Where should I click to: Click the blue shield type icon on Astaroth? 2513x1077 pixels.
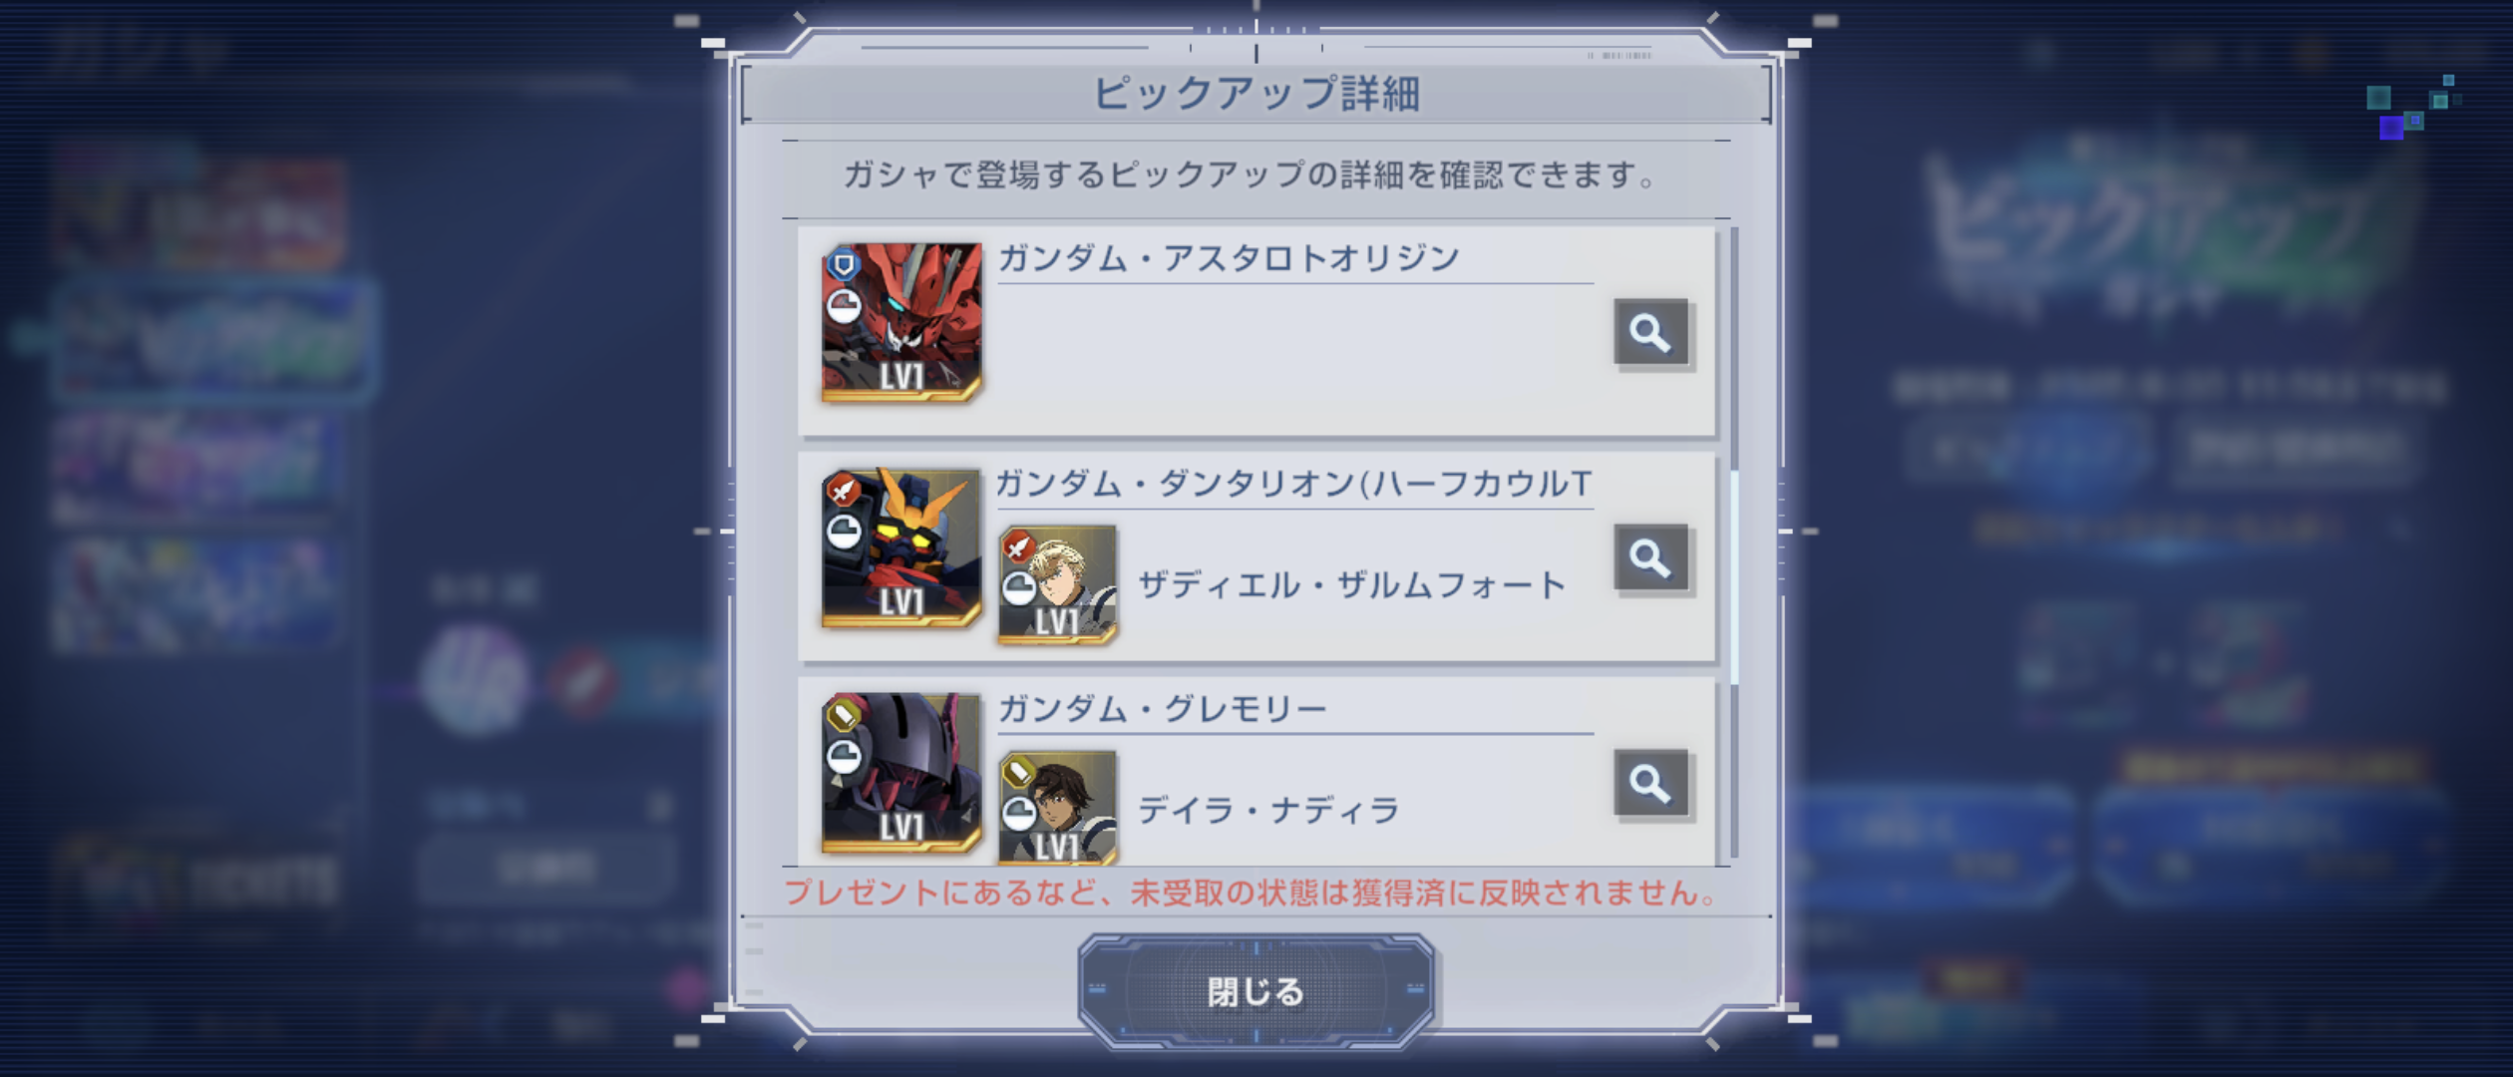coord(844,265)
